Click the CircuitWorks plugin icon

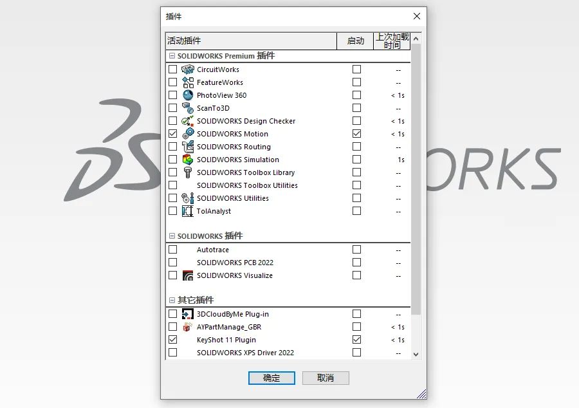pyautogui.click(x=188, y=70)
